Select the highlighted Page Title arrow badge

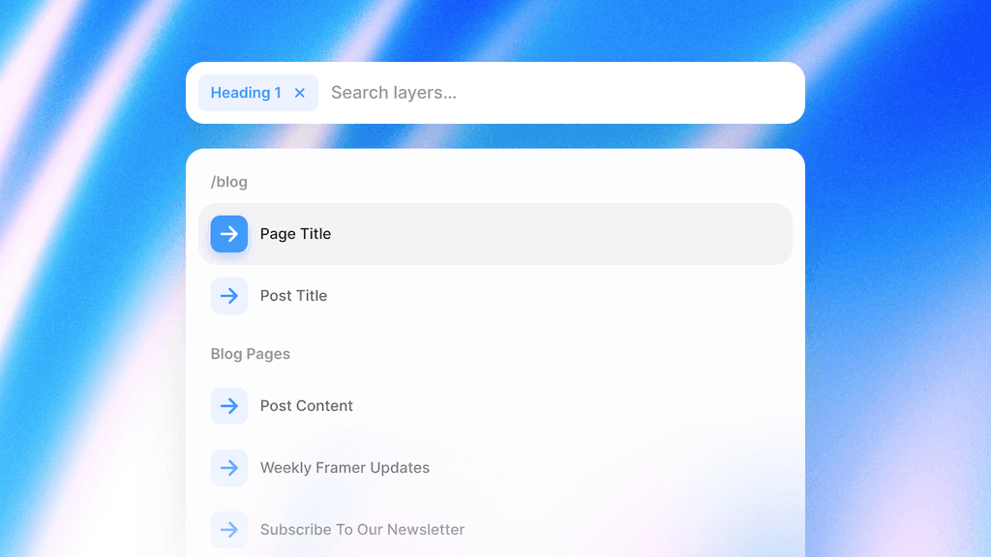click(x=228, y=234)
